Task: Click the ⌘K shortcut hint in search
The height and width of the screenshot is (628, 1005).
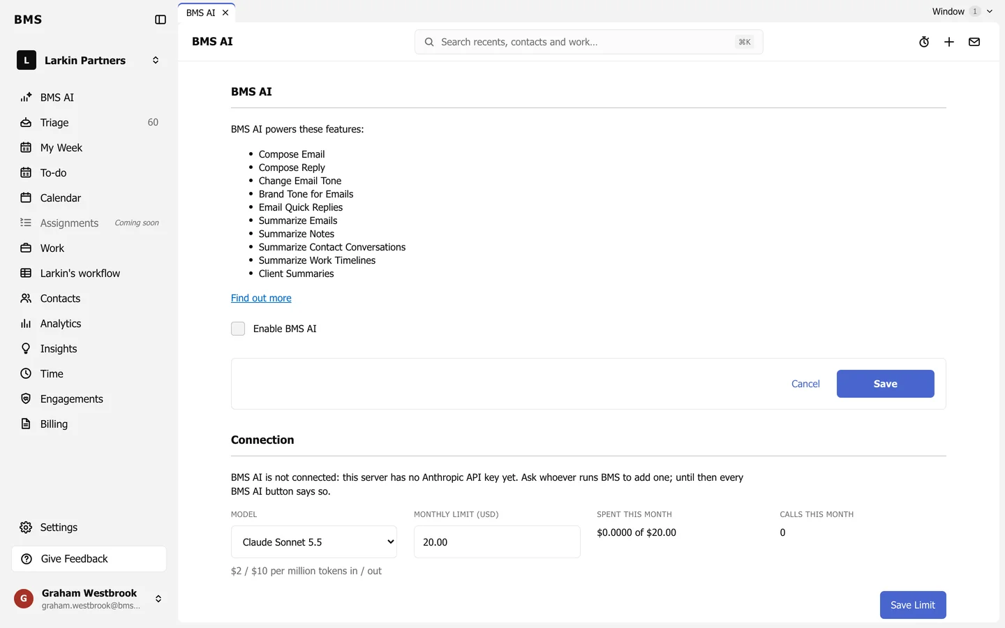Action: coord(745,42)
